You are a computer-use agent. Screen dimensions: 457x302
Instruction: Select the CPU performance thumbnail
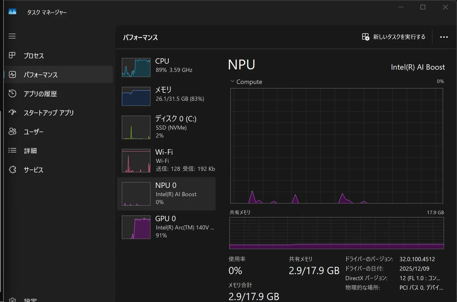click(136, 68)
